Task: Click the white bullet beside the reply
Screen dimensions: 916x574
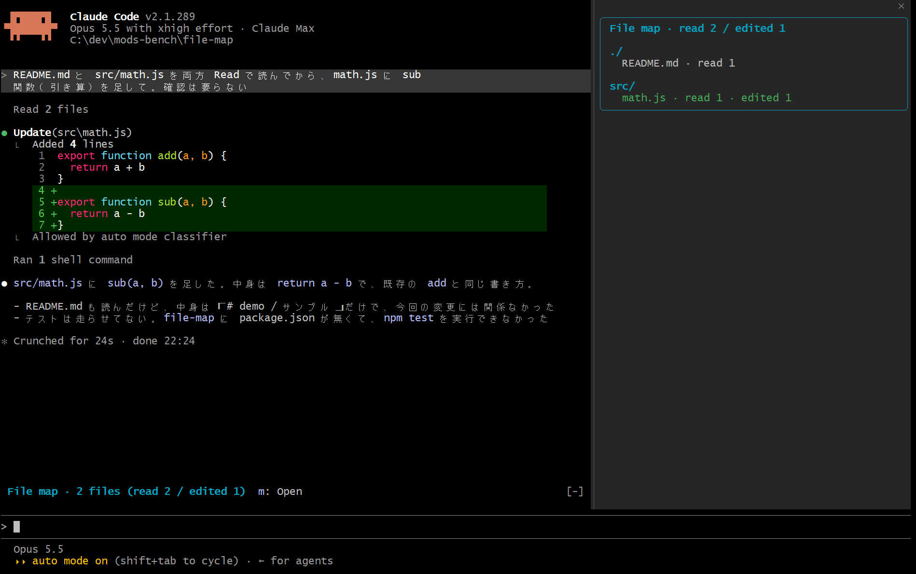Action: tap(4, 284)
